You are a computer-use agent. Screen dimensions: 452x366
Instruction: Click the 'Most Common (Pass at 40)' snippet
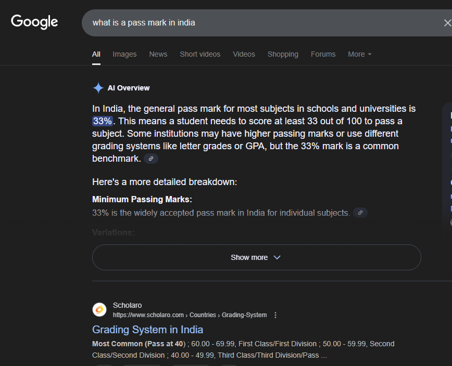point(139,344)
